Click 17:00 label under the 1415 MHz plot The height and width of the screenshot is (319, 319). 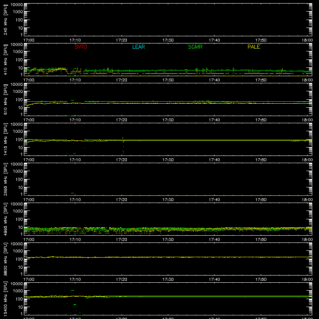[29, 160]
